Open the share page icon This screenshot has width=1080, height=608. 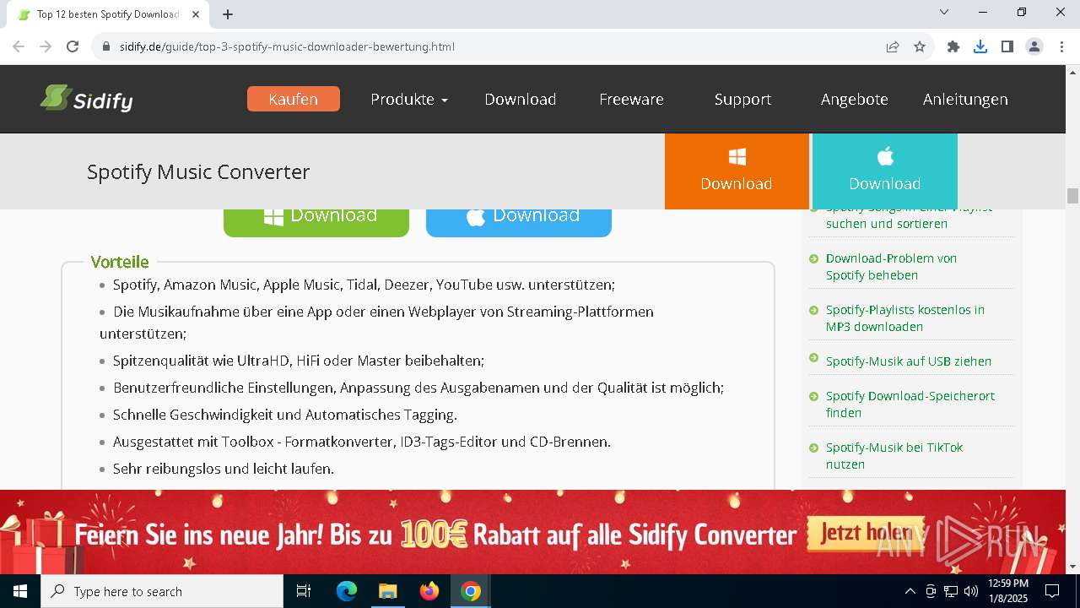(x=893, y=46)
